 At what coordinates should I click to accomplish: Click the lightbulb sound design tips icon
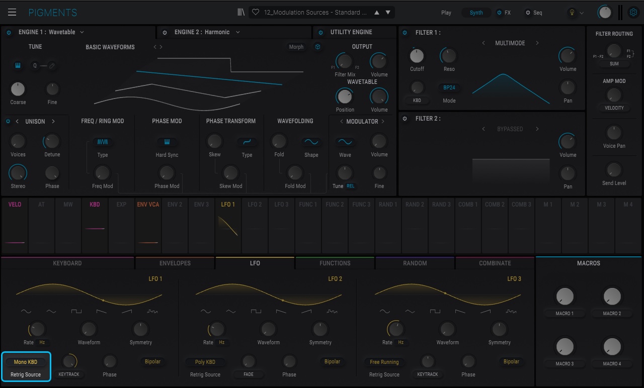pyautogui.click(x=572, y=13)
